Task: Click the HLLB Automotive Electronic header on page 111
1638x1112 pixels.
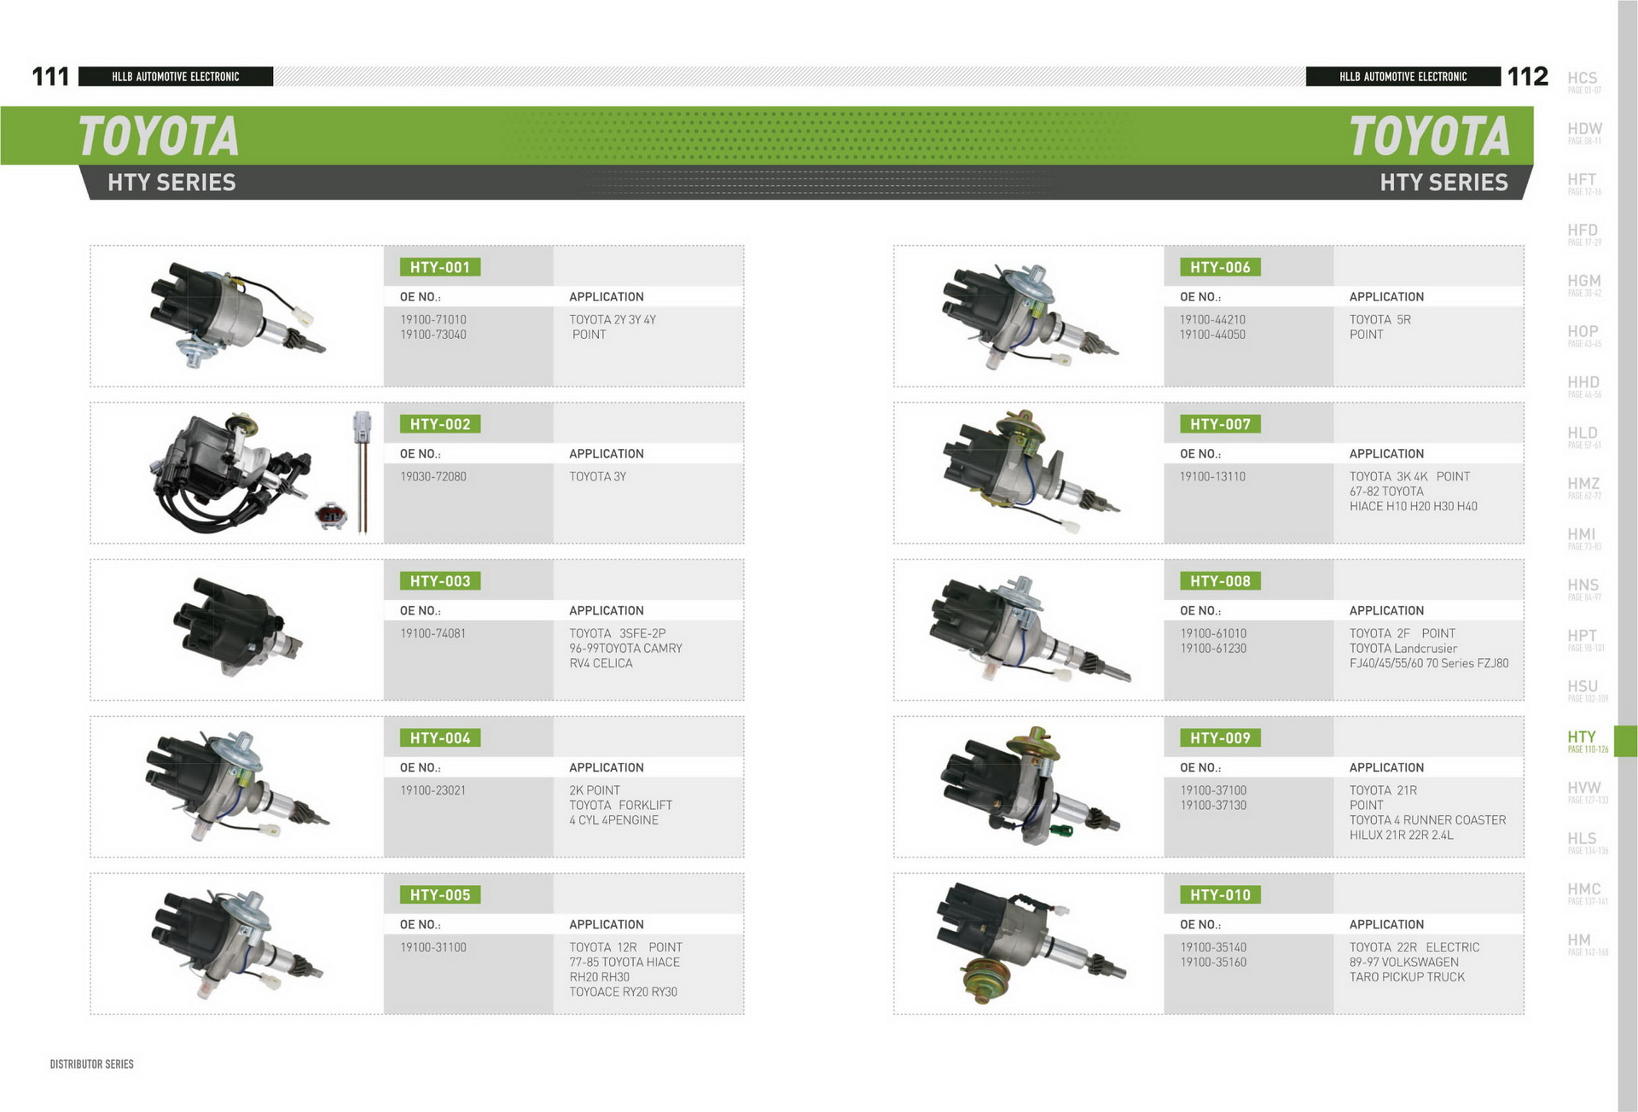Action: (175, 77)
